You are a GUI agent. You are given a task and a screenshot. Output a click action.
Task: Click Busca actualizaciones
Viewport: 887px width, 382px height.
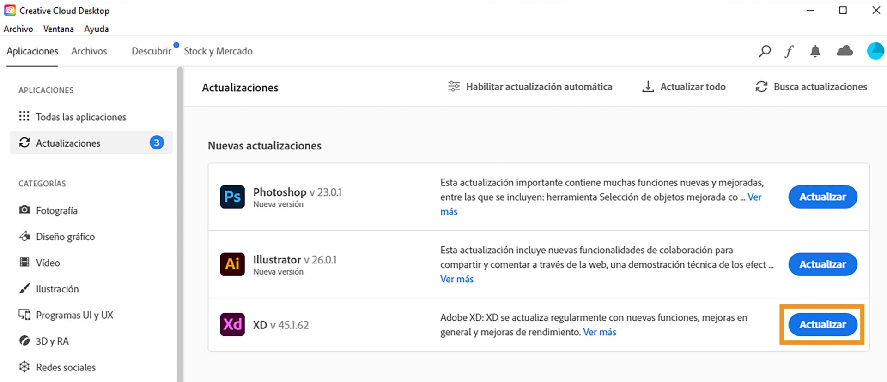pyautogui.click(x=812, y=87)
